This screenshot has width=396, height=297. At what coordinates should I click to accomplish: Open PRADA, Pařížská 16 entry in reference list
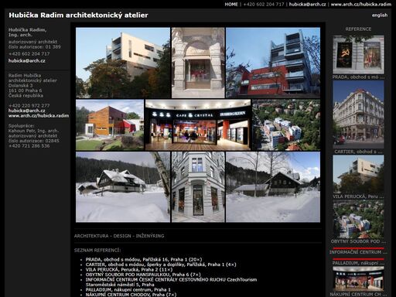144,259
